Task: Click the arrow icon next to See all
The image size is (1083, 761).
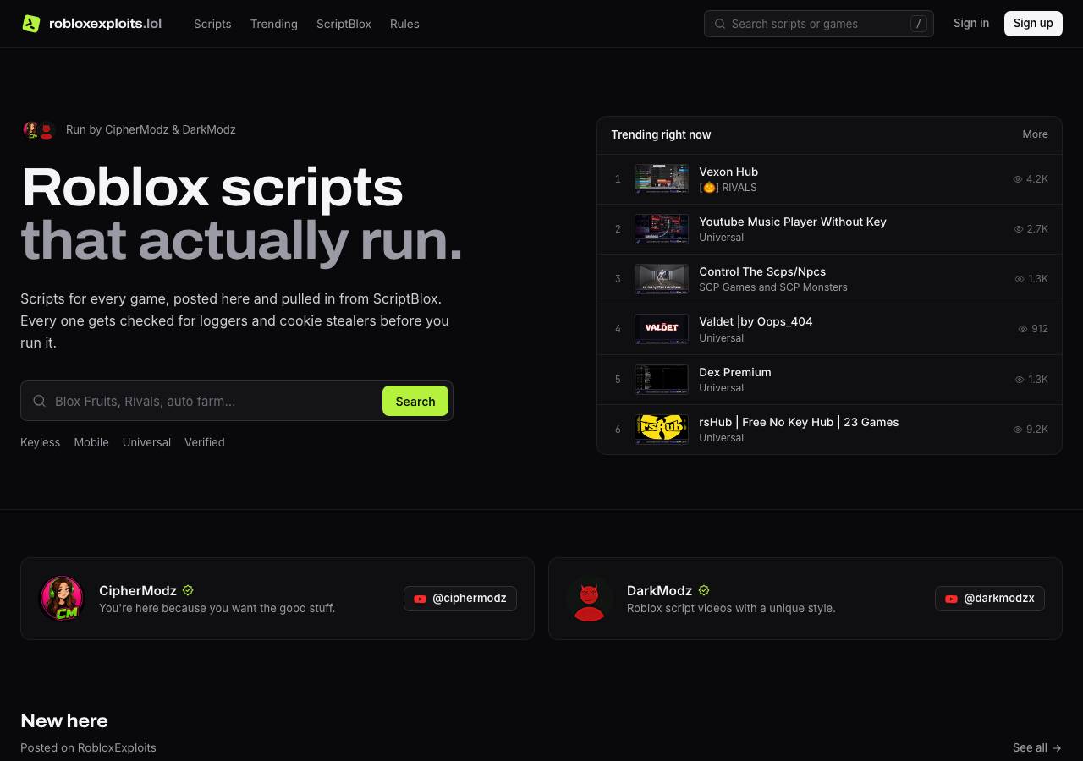Action: [1057, 747]
